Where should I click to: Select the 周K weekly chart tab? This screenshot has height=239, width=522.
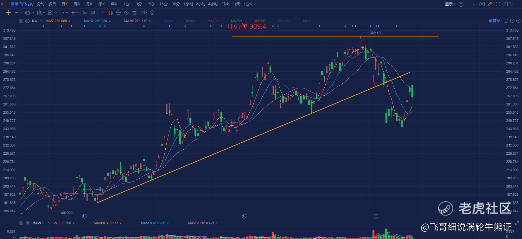point(77,4)
